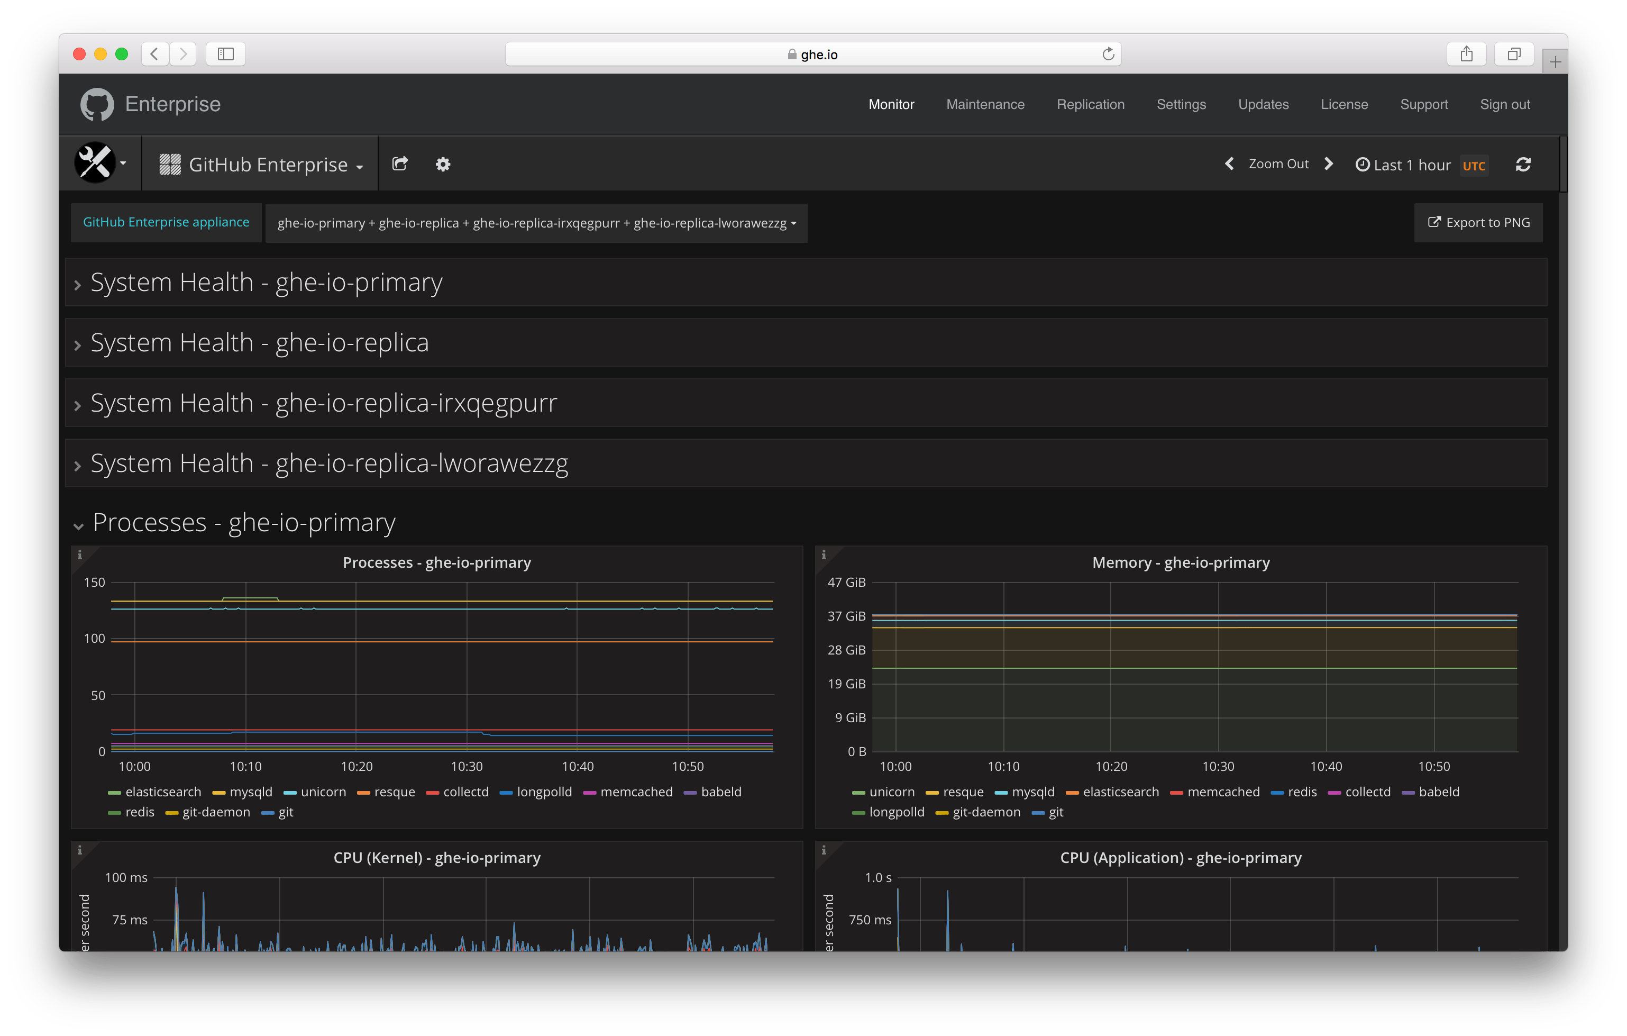1627x1036 pixels.
Task: Click the GitHub Enterprise appliance tab
Action: [x=166, y=222]
